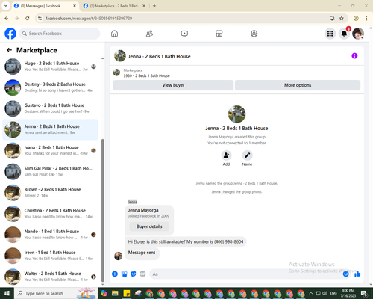Open Christina - 2 Beds 1 Bath House chat
The width and height of the screenshot is (373, 299).
tap(51, 214)
